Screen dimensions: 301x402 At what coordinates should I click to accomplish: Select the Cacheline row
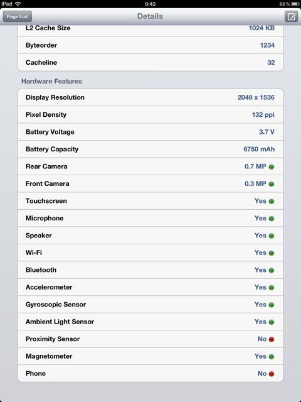tap(150, 62)
